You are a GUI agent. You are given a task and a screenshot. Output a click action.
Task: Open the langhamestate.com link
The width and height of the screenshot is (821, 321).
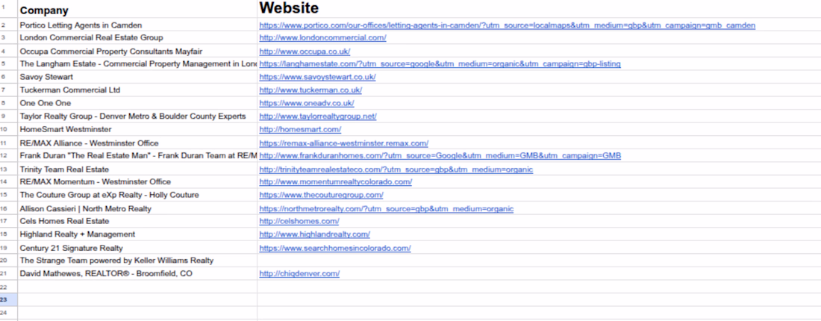[440, 64]
